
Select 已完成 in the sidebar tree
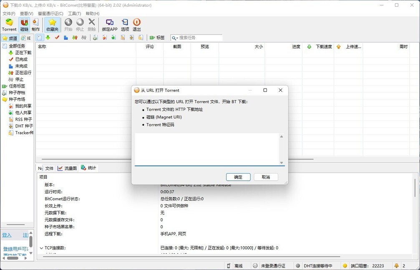tap(21, 59)
